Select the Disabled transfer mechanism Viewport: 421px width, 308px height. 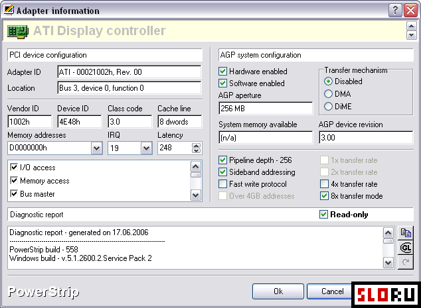coord(328,81)
